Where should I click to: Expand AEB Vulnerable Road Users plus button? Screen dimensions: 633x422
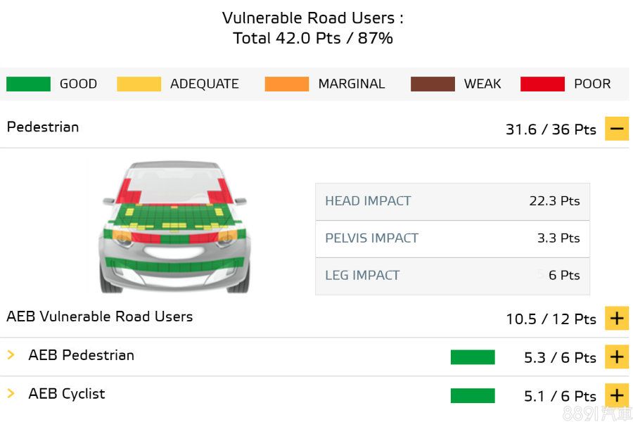[616, 319]
